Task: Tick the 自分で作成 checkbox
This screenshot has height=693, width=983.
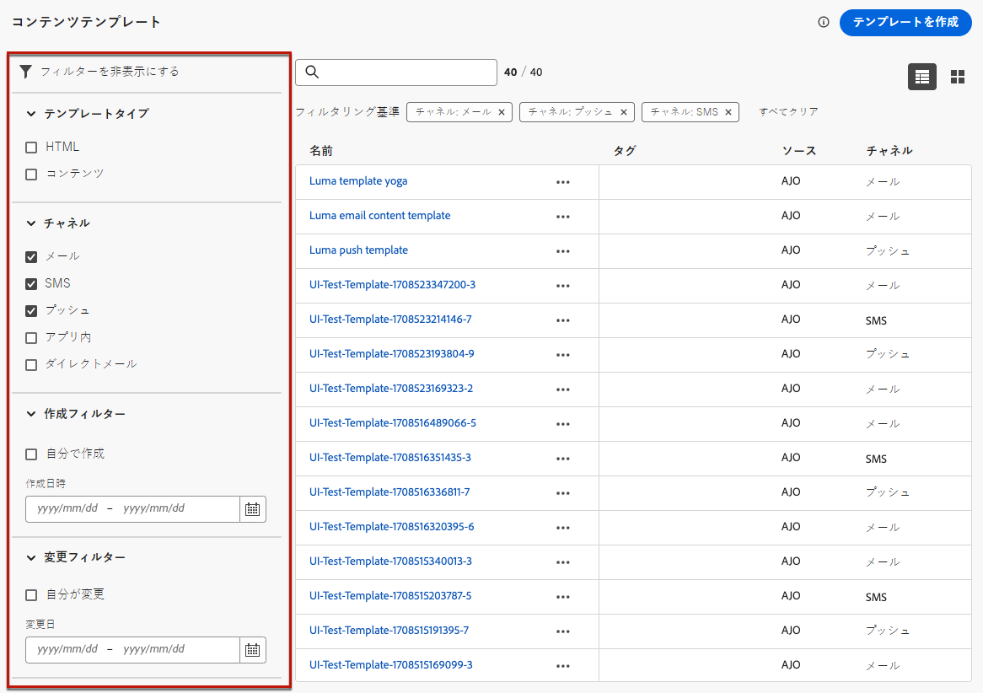Action: [x=31, y=454]
